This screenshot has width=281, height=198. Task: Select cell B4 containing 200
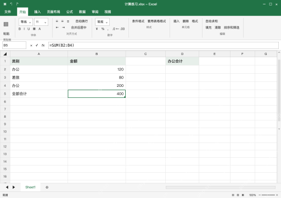point(97,85)
